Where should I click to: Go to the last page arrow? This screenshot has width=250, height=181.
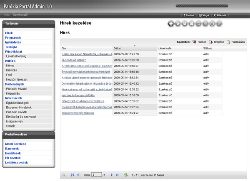[117, 175]
